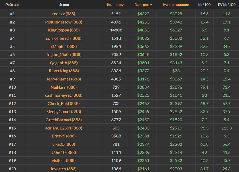Sort table by Мат. ожидание column
The image size is (239, 172).
(176, 5)
